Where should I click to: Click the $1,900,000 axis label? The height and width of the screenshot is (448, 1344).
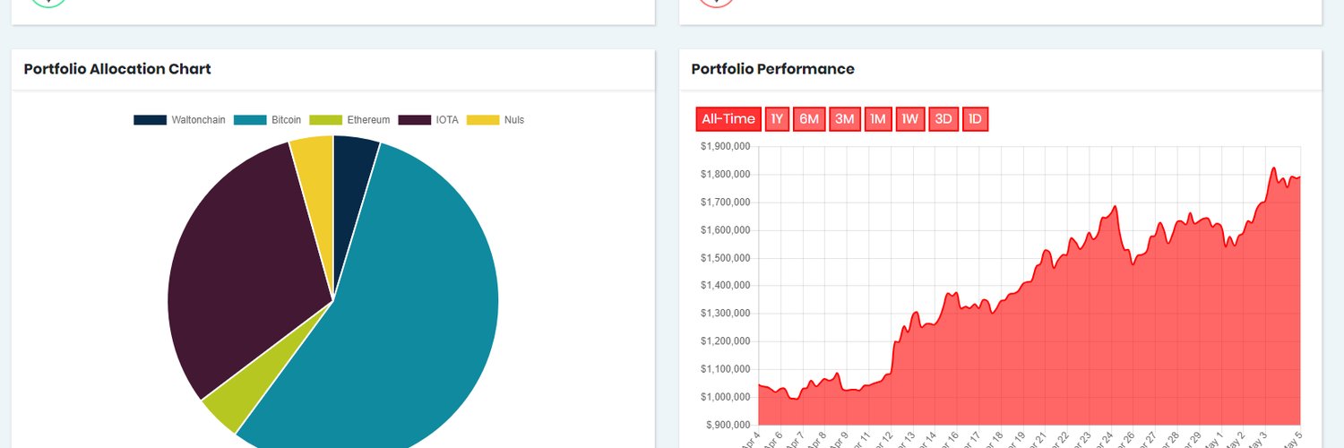726,147
